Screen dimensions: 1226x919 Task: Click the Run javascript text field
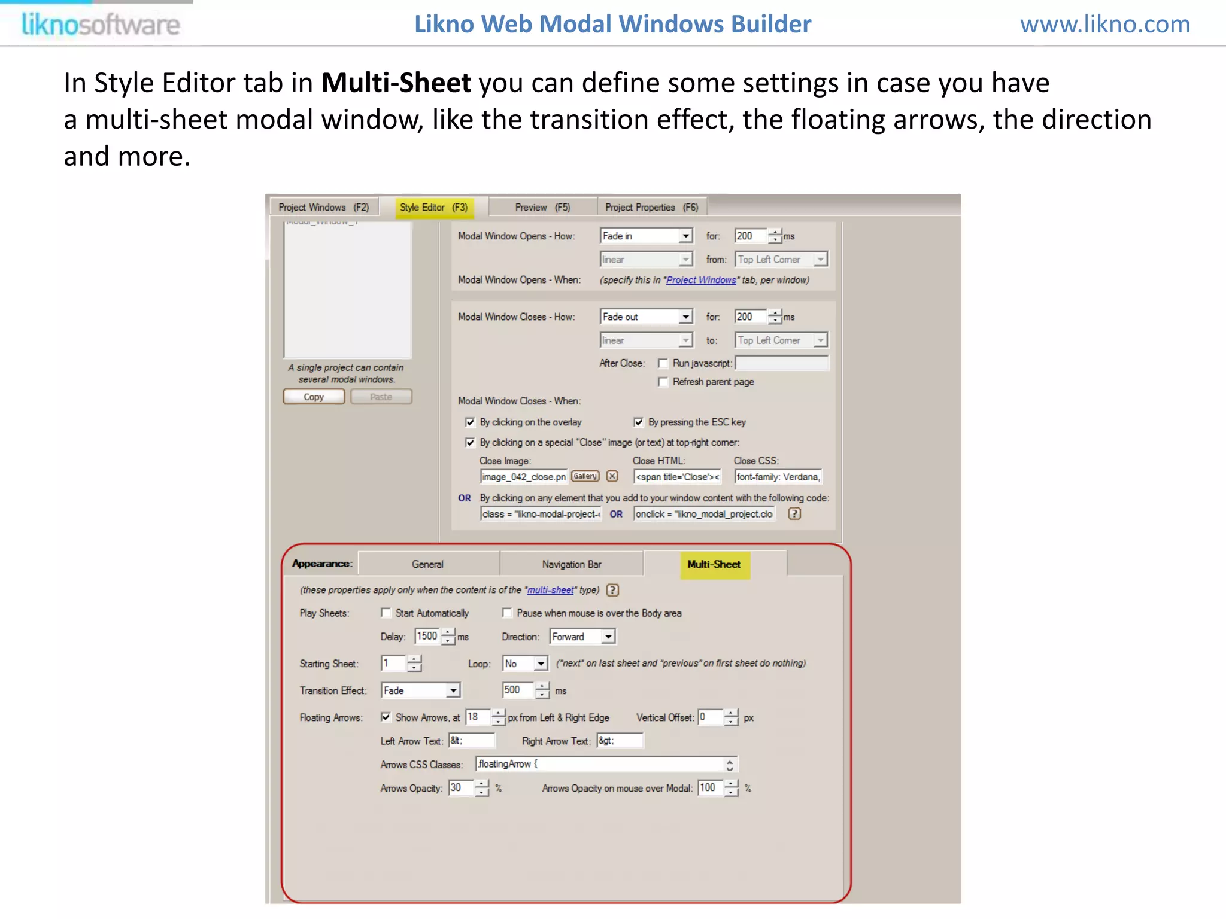coord(782,363)
